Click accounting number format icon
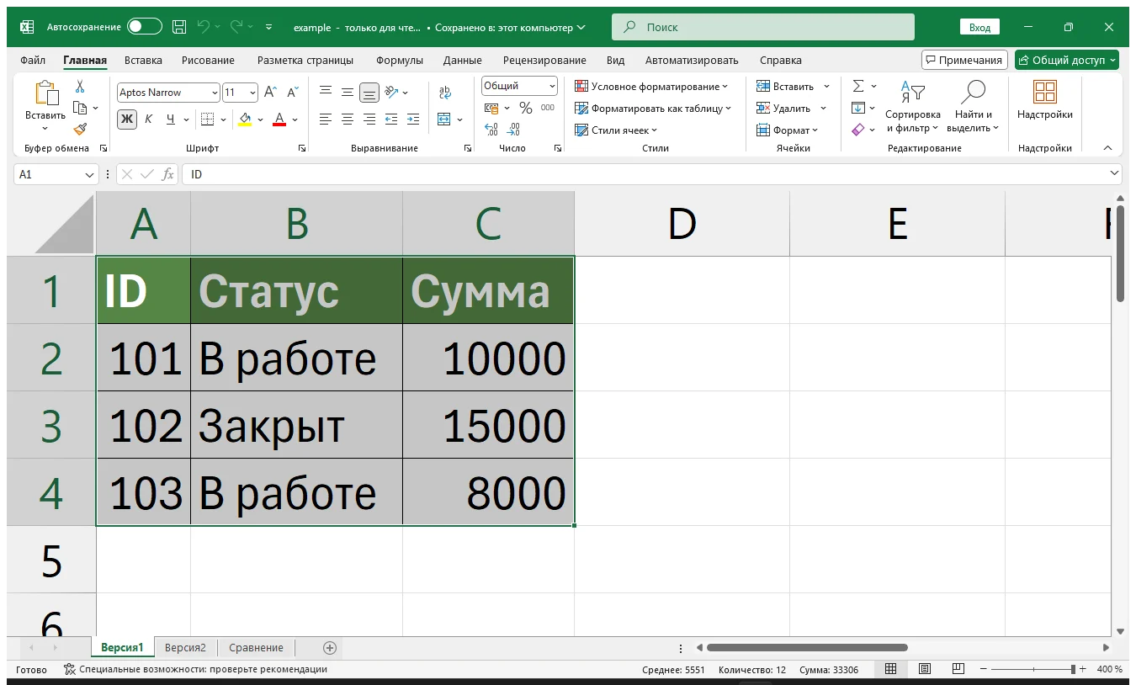Image resolution: width=1136 pixels, height=685 pixels. coord(492,108)
